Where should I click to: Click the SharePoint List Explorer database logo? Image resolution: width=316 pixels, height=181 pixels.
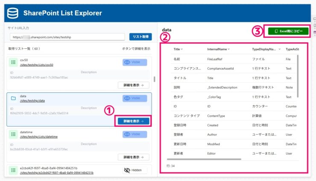tap(13, 13)
